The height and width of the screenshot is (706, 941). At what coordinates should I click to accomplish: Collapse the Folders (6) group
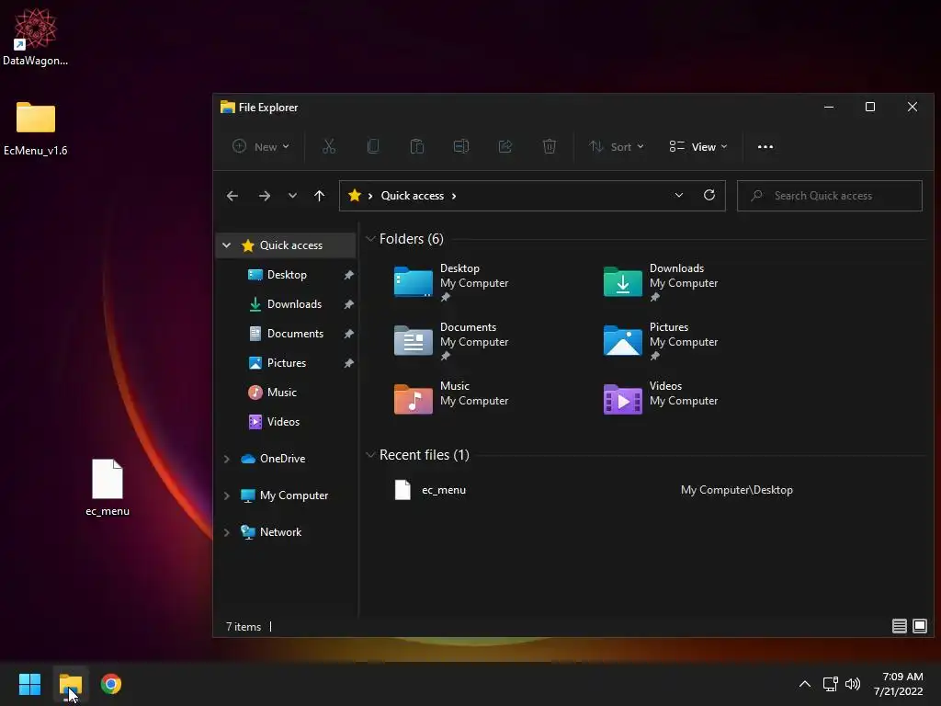[370, 239]
